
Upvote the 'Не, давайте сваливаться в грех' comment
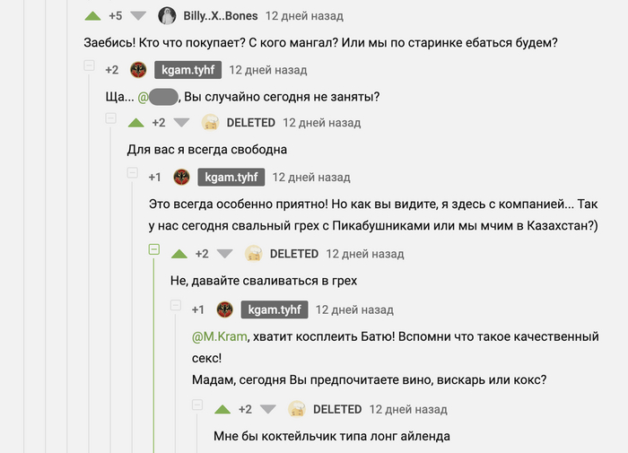(179, 254)
